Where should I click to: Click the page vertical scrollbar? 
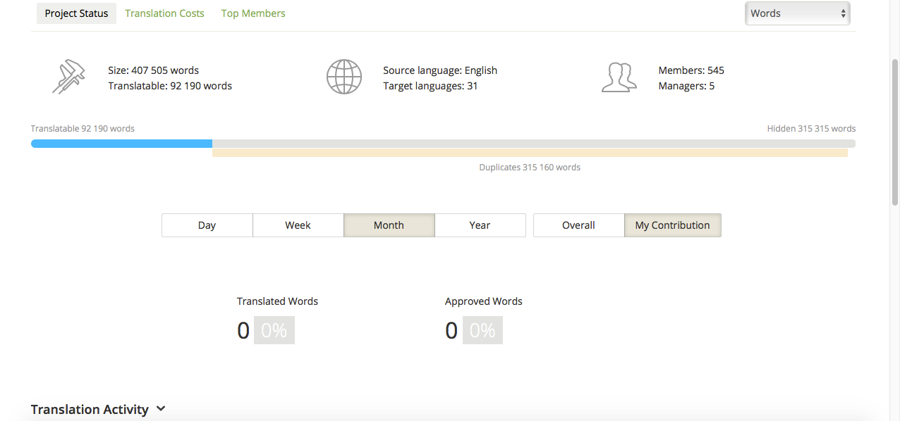pos(895,130)
